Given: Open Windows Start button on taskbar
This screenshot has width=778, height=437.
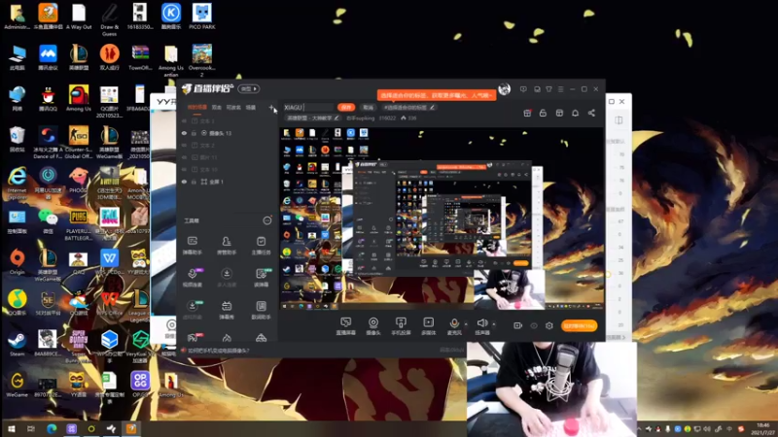Looking at the screenshot, I should point(11,429).
